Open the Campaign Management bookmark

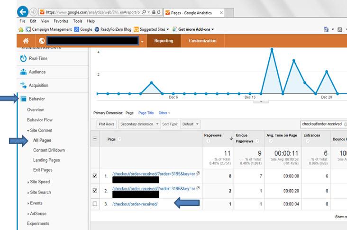(x=49, y=29)
